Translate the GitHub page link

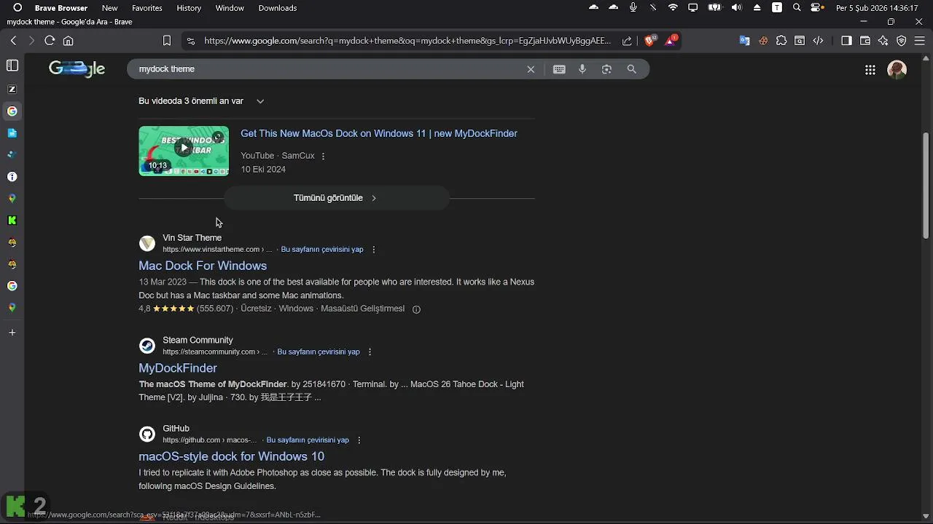pos(308,440)
